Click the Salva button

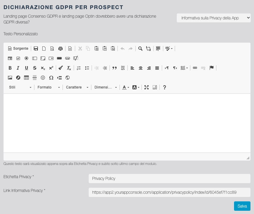[242, 206]
